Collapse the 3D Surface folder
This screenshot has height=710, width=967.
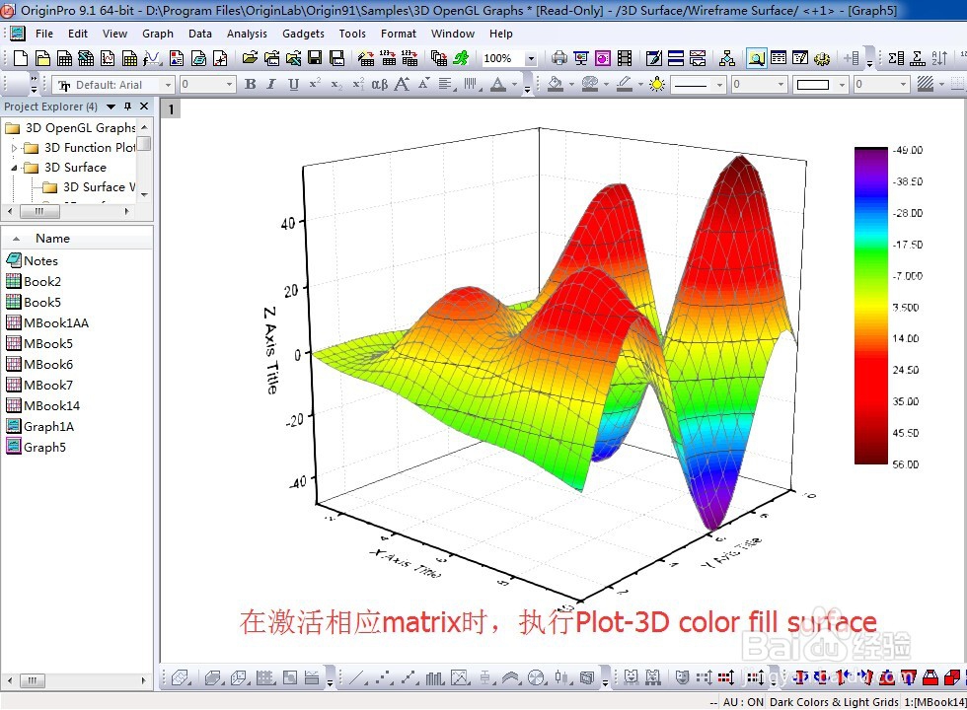click(x=14, y=168)
